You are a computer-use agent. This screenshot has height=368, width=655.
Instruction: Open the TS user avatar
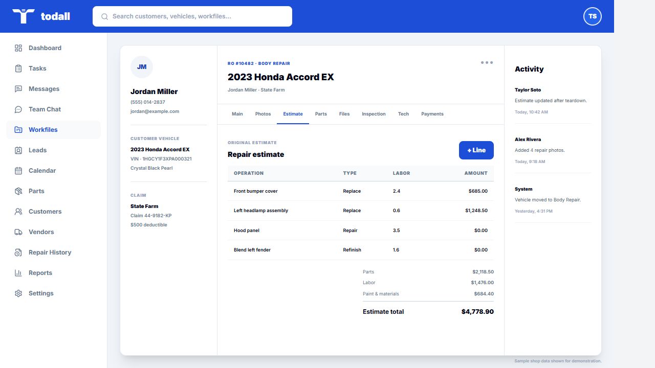tap(593, 16)
